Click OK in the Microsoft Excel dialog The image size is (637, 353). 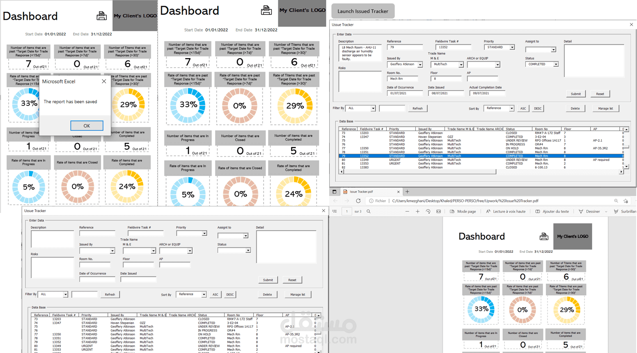point(87,126)
